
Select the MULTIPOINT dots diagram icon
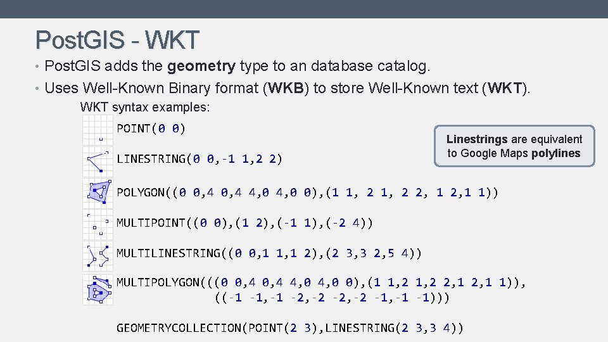[98, 223]
